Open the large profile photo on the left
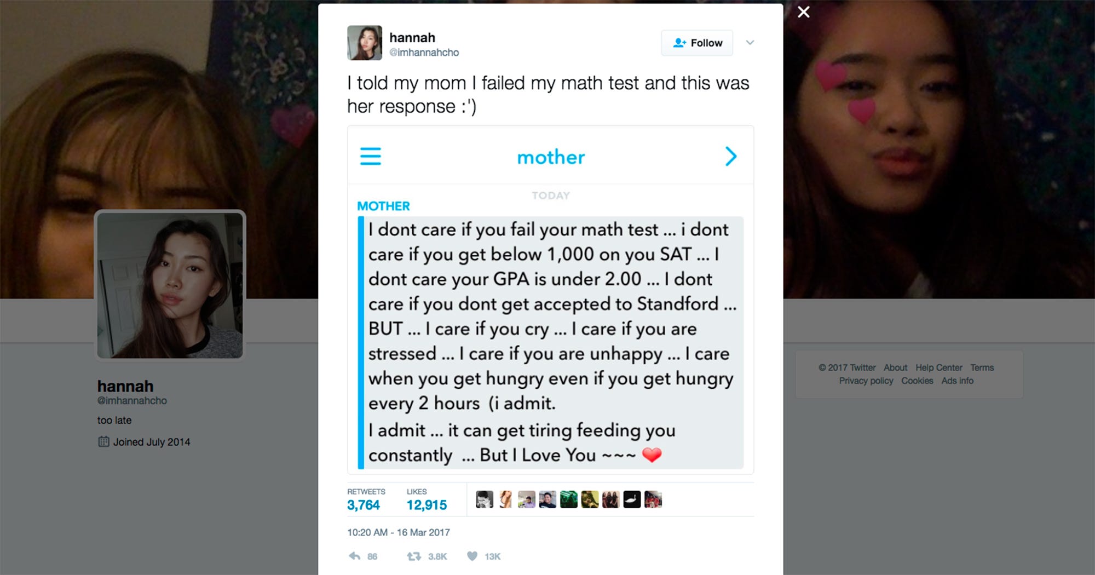 [170, 285]
